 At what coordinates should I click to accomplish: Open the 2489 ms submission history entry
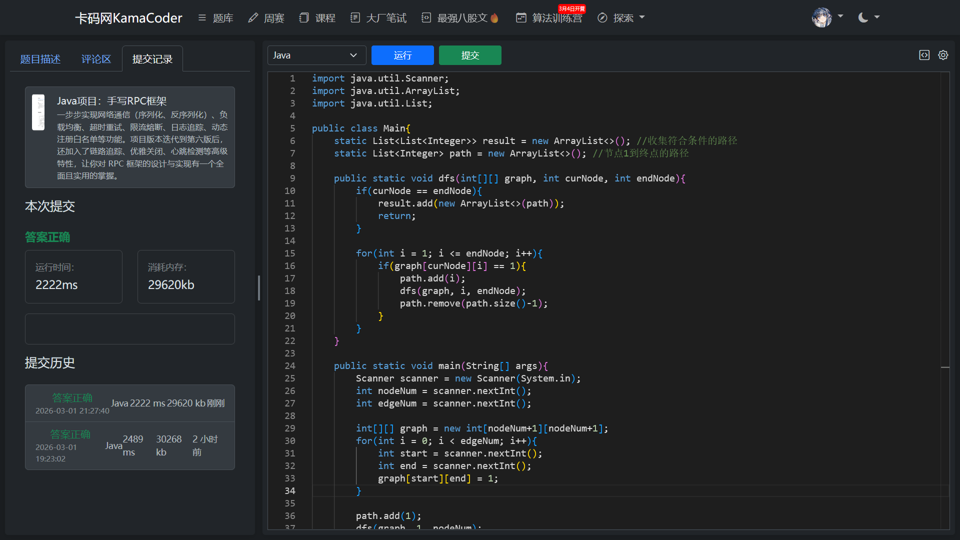(x=130, y=445)
